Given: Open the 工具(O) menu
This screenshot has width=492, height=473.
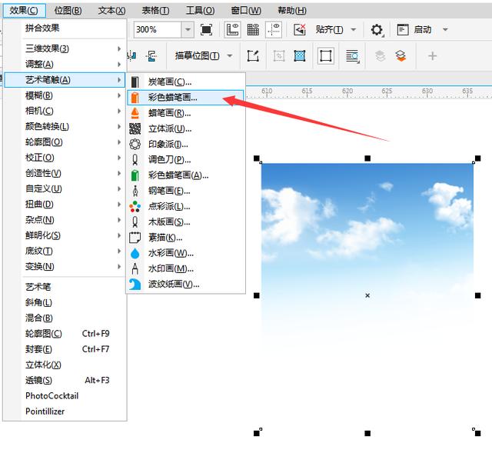Looking at the screenshot, I should tap(200, 11).
